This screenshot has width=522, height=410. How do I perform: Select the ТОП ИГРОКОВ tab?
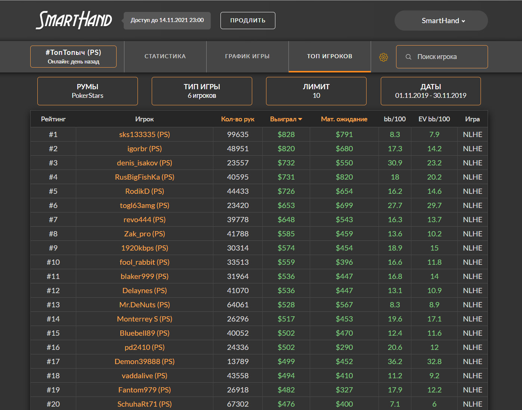(330, 56)
